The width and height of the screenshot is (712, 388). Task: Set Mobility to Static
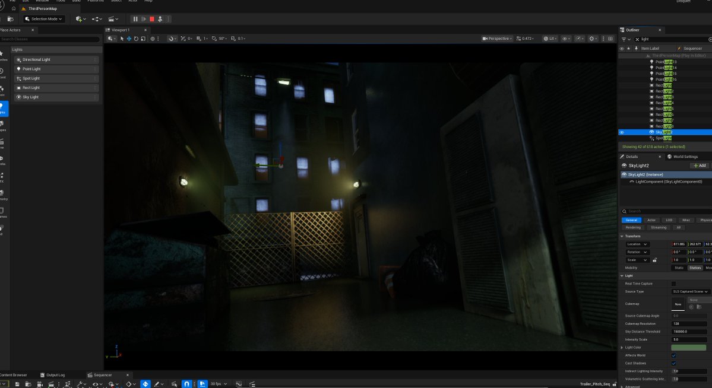(x=679, y=268)
